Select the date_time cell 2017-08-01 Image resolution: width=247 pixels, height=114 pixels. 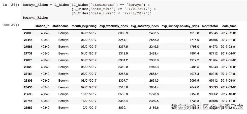(228, 81)
